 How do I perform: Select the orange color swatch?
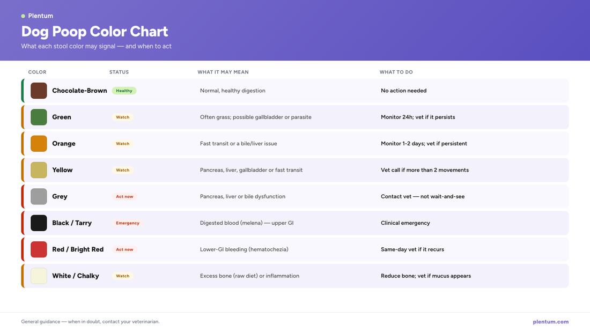point(39,143)
